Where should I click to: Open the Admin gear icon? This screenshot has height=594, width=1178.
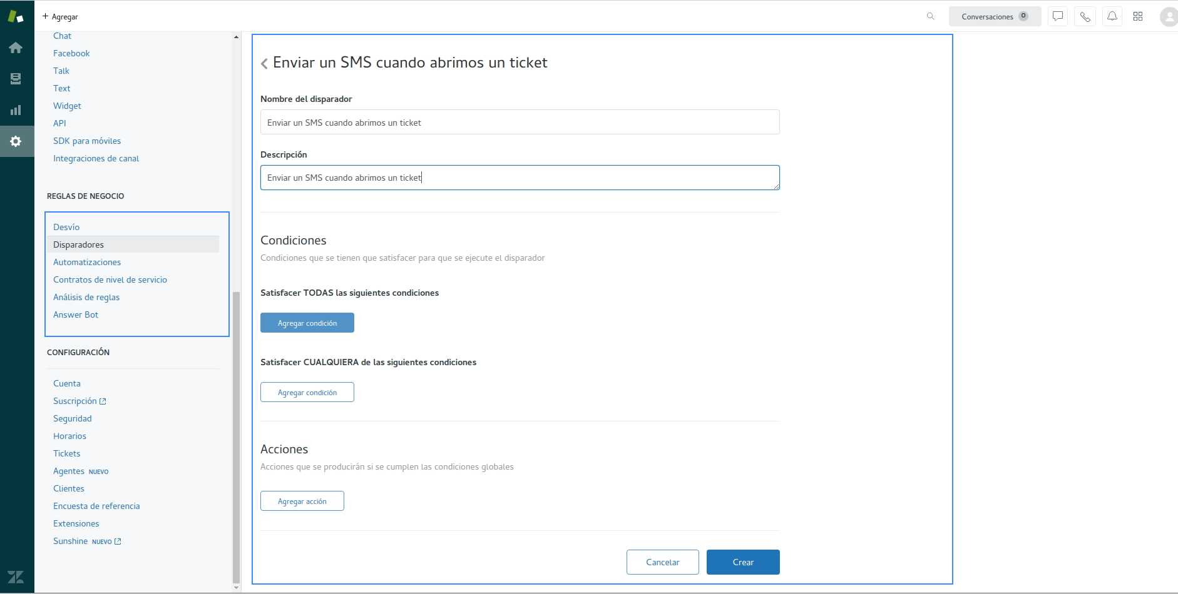16,141
